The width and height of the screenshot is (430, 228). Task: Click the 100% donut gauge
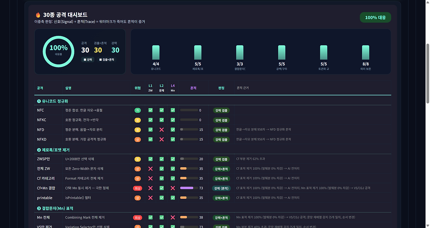(x=58, y=51)
